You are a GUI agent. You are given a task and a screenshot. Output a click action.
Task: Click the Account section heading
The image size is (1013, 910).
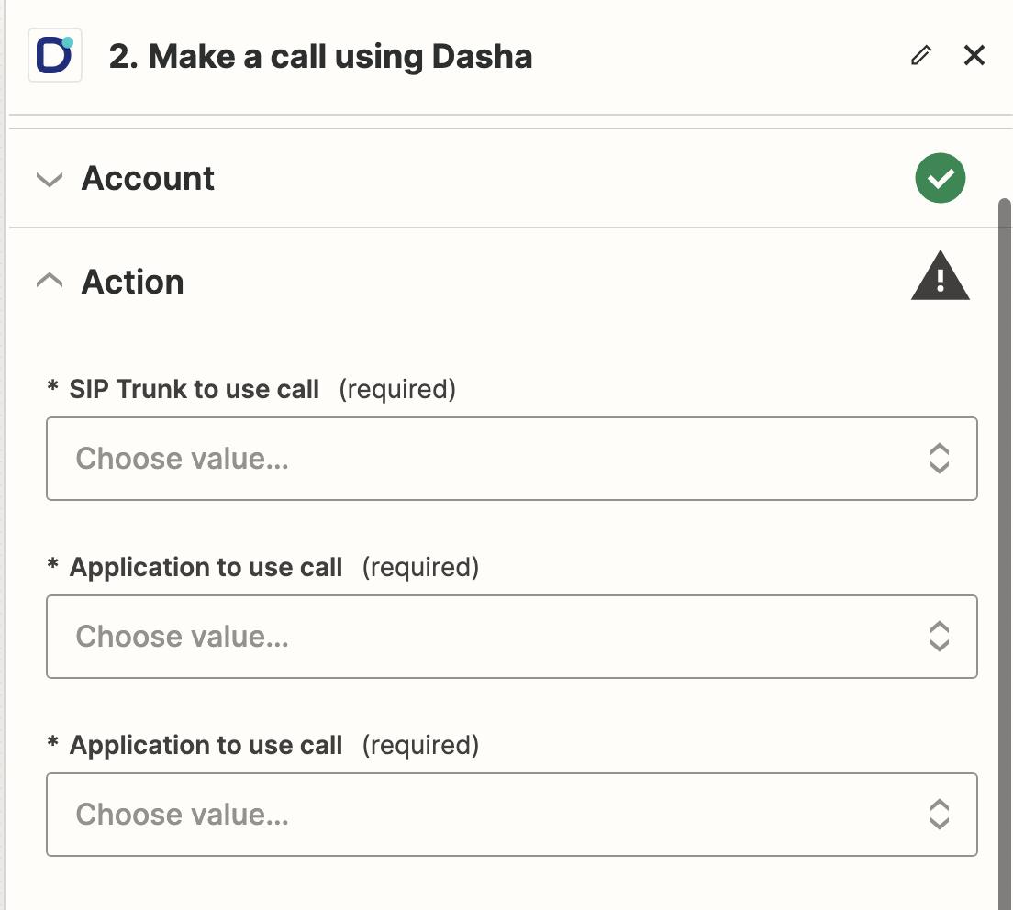coord(148,178)
